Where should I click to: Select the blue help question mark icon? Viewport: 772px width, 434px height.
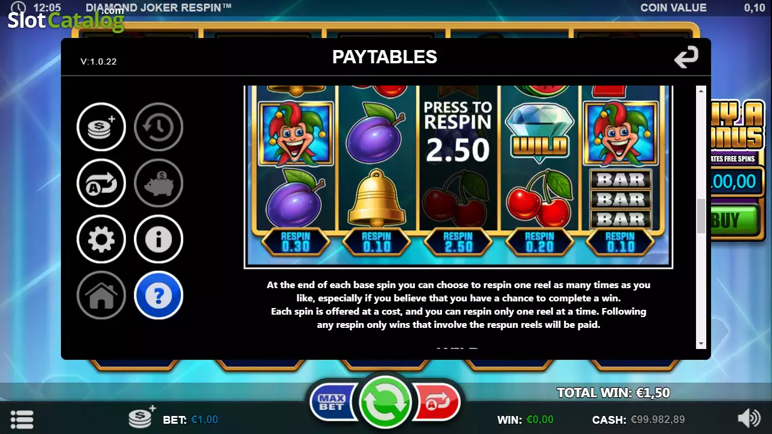158,295
